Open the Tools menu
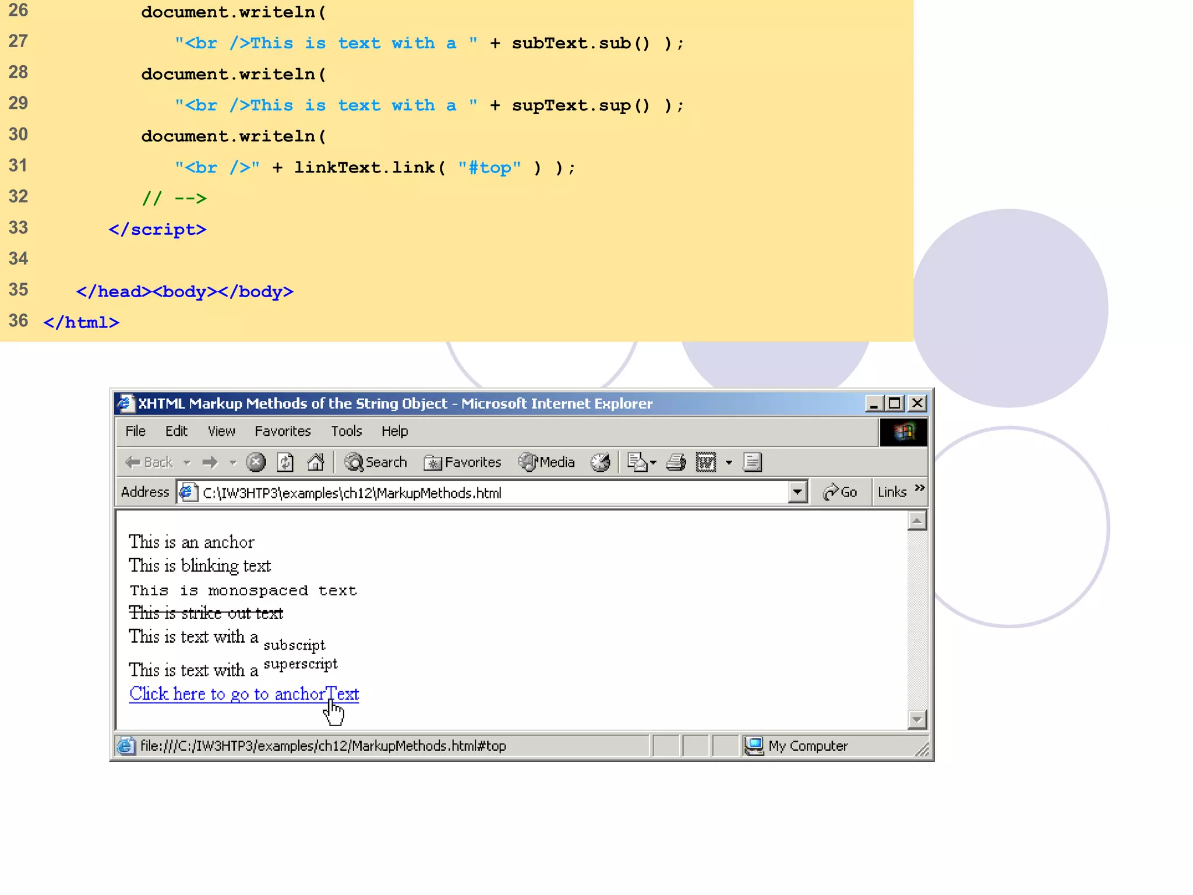The height and width of the screenshot is (895, 1193). click(347, 431)
